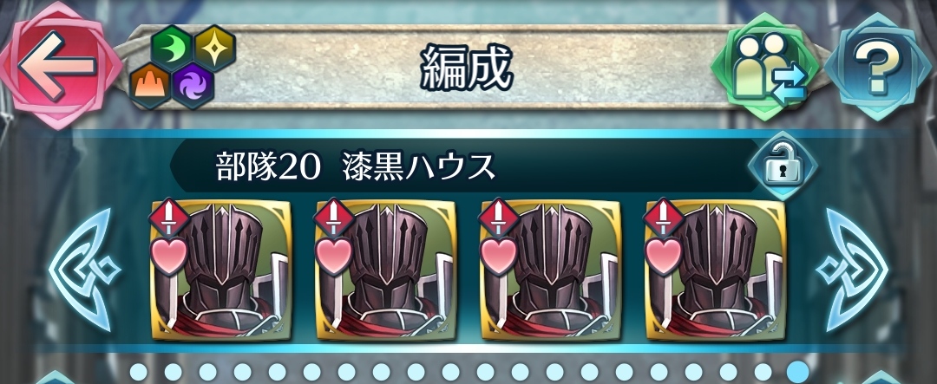Select the second Black Knight portrait
Image resolution: width=937 pixels, height=384 pixels.
tap(386, 270)
